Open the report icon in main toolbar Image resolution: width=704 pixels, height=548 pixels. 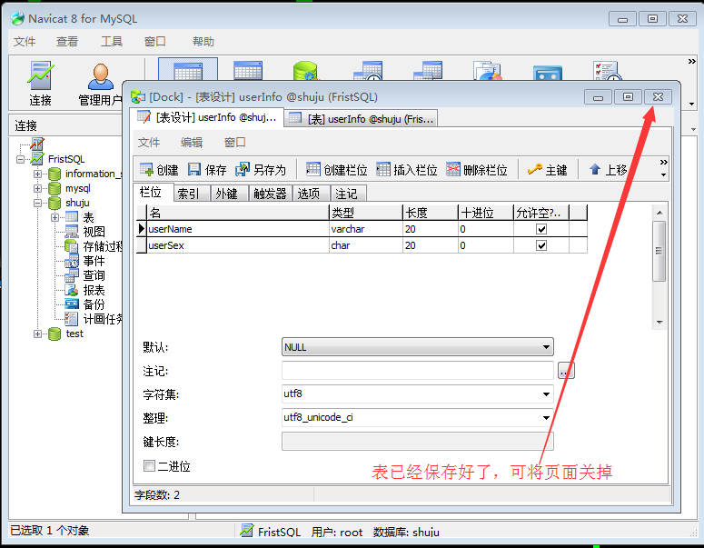(488, 71)
